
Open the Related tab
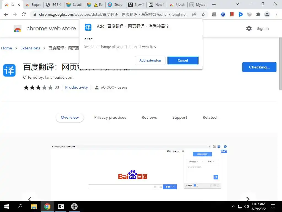coord(210,117)
